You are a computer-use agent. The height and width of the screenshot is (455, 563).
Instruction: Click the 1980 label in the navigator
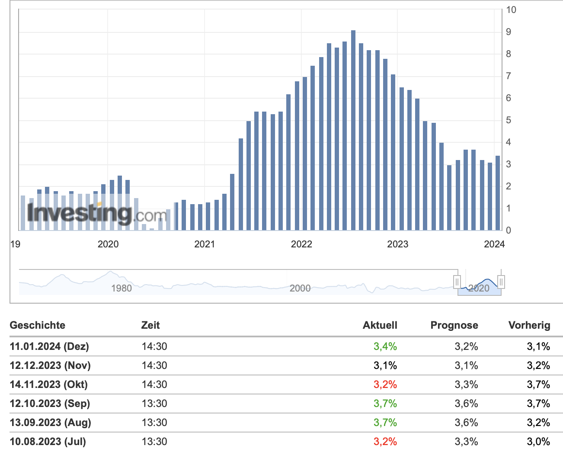point(121,288)
